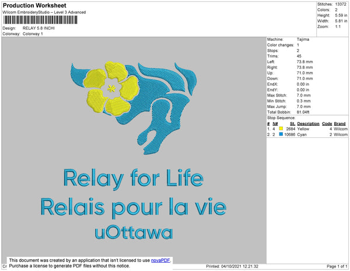This screenshot has width=350, height=271.
Task: Click the 'Code' column header
Action: tap(327, 124)
